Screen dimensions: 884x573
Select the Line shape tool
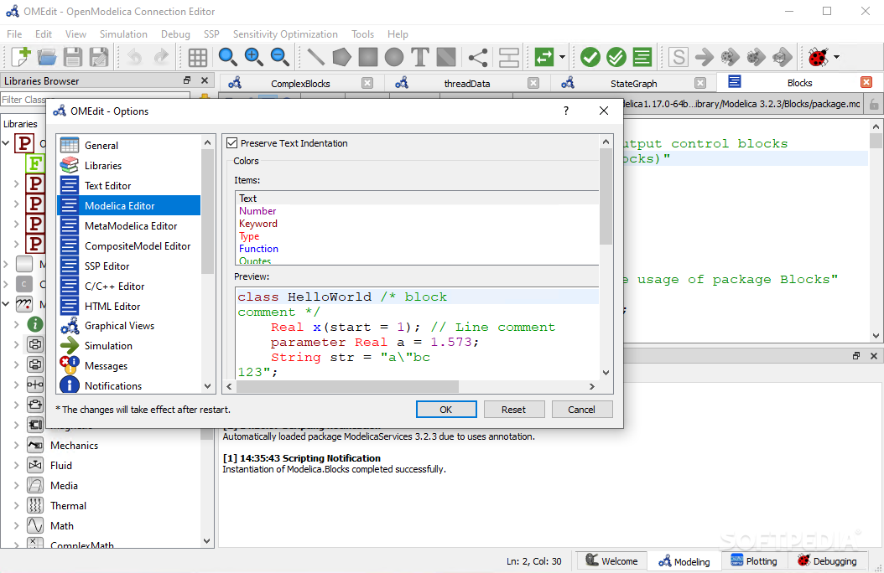click(315, 57)
